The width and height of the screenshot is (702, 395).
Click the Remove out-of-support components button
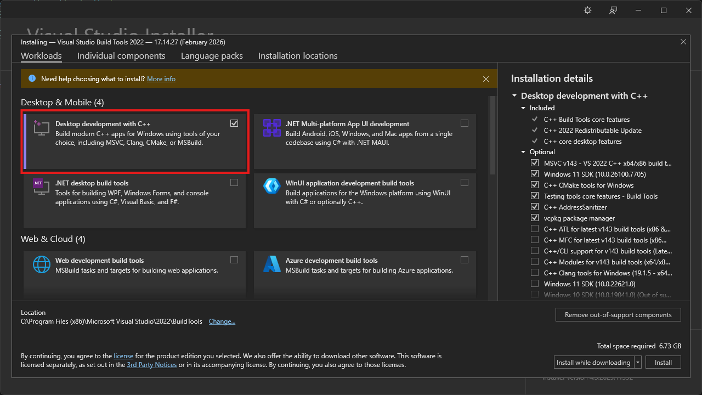tap(618, 315)
